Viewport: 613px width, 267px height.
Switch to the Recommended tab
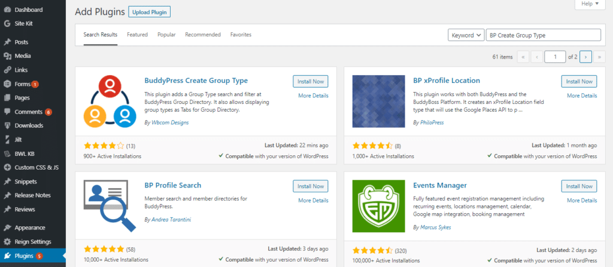point(203,35)
